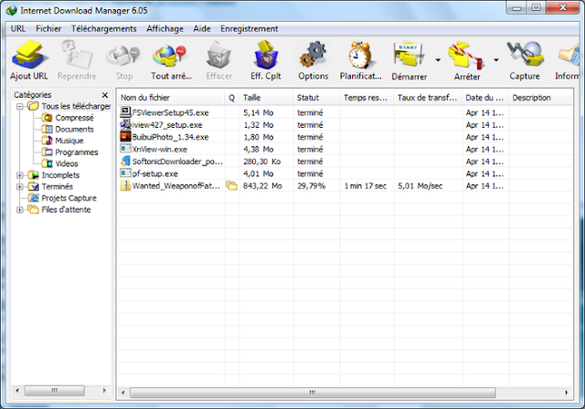Expand the Terminés tree node
Image resolution: width=585 pixels, height=409 pixels.
click(x=20, y=186)
